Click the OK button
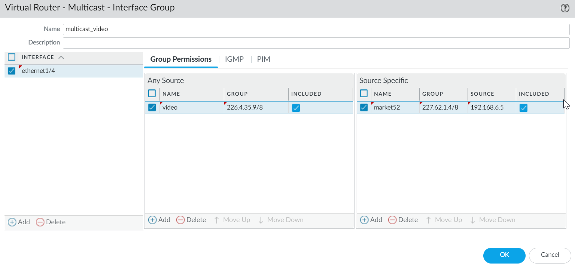The width and height of the screenshot is (575, 271). [x=504, y=255]
